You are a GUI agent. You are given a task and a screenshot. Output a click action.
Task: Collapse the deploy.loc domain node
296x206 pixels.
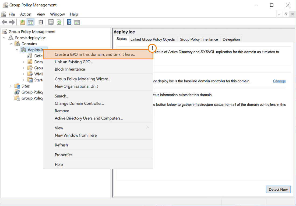pos(17,50)
